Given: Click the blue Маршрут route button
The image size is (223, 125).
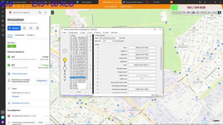Looking at the screenshot, I should [14, 28].
